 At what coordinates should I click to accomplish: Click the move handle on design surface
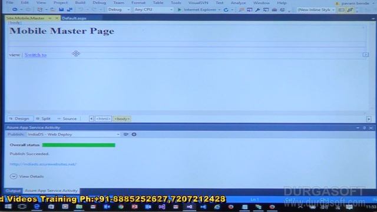(x=76, y=54)
